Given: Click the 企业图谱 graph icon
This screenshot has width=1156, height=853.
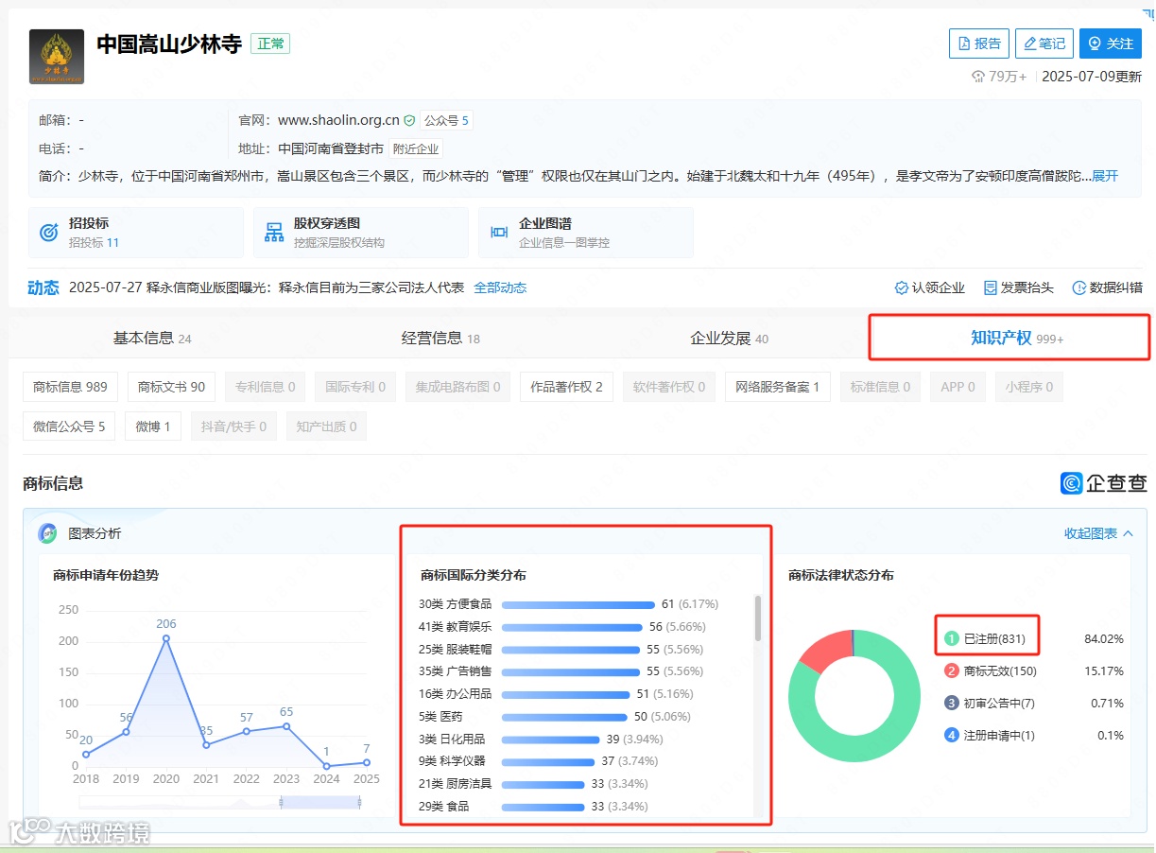Looking at the screenshot, I should (x=499, y=233).
